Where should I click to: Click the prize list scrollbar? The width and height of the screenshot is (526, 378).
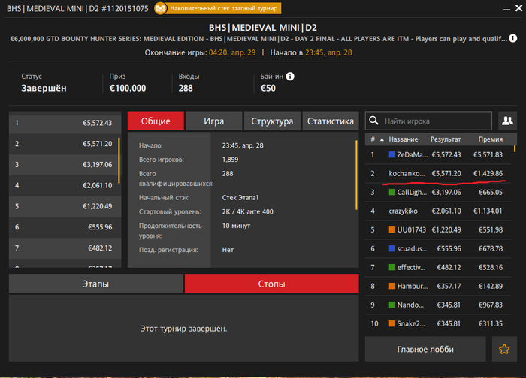point(119,160)
